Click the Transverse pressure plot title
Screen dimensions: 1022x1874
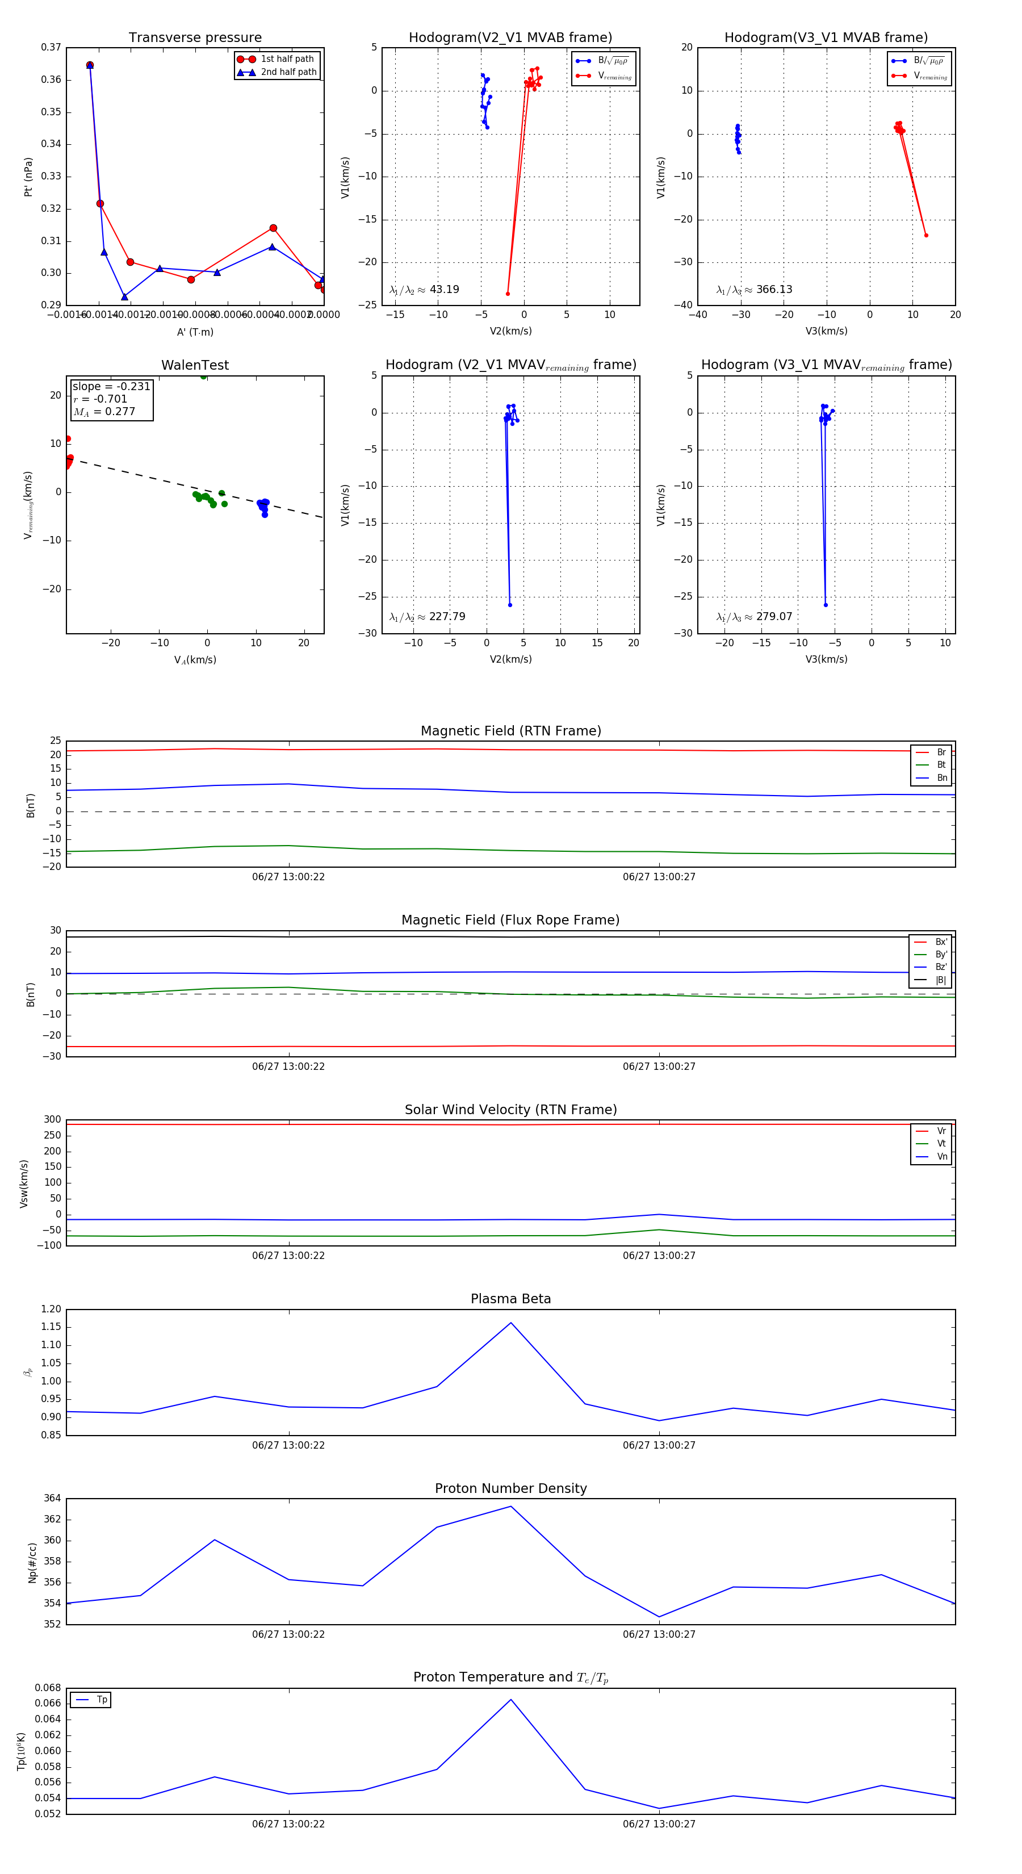click(x=195, y=37)
